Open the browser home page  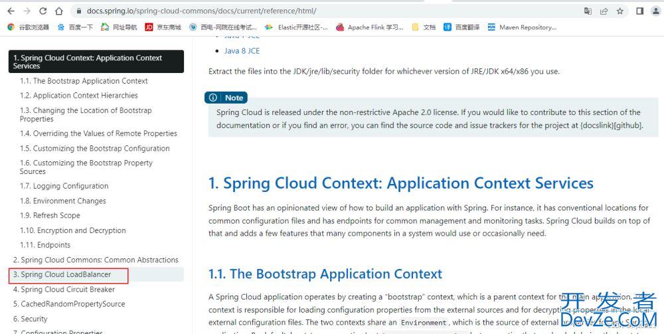coord(59,11)
